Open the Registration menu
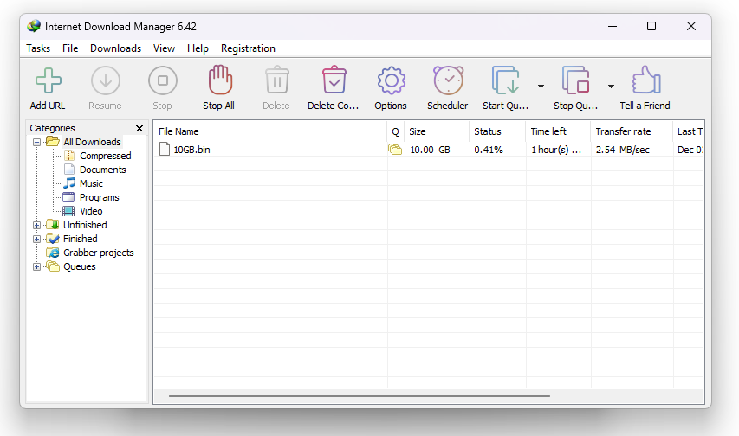This screenshot has width=739, height=436. (248, 48)
